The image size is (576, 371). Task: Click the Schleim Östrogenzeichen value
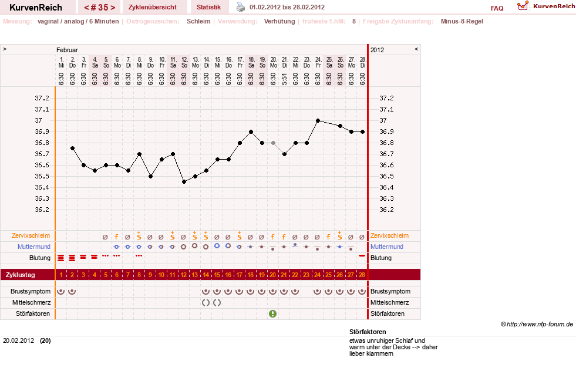198,21
